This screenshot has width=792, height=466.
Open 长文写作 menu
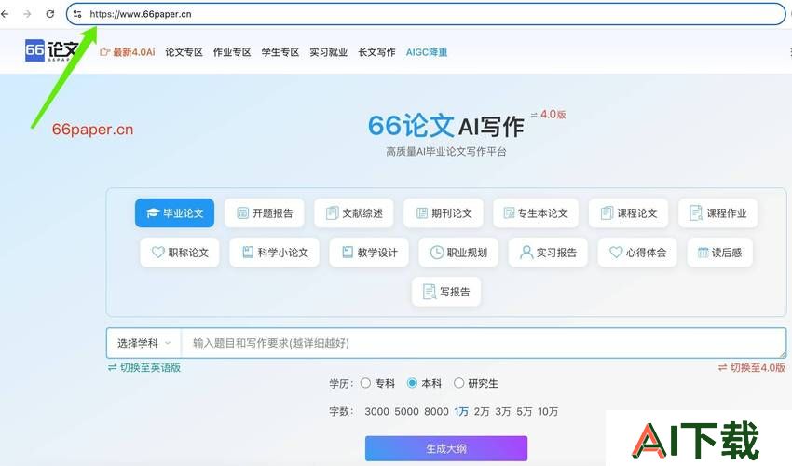(376, 52)
